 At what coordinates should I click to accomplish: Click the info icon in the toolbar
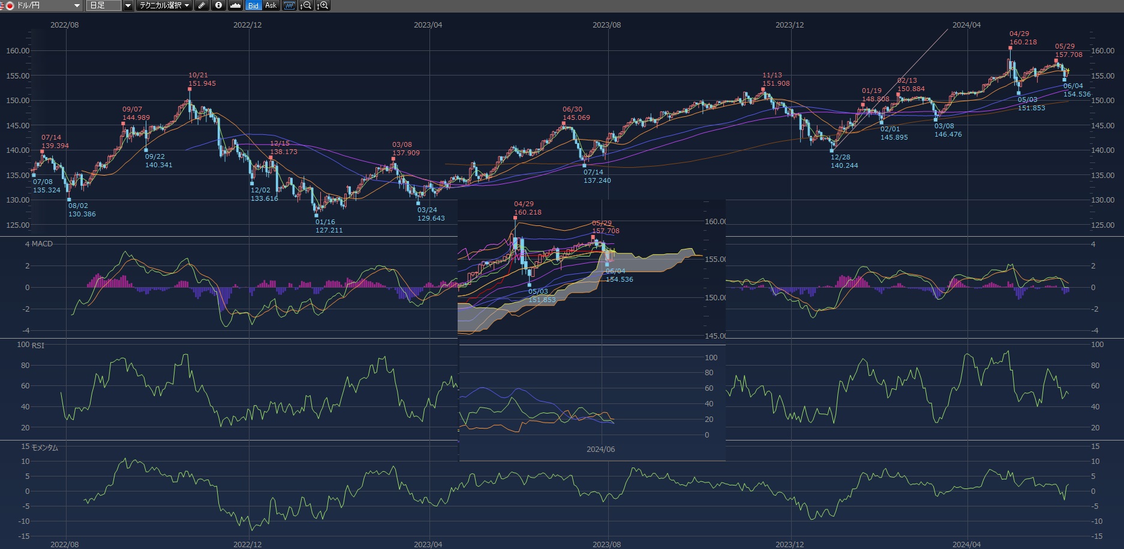tap(218, 5)
